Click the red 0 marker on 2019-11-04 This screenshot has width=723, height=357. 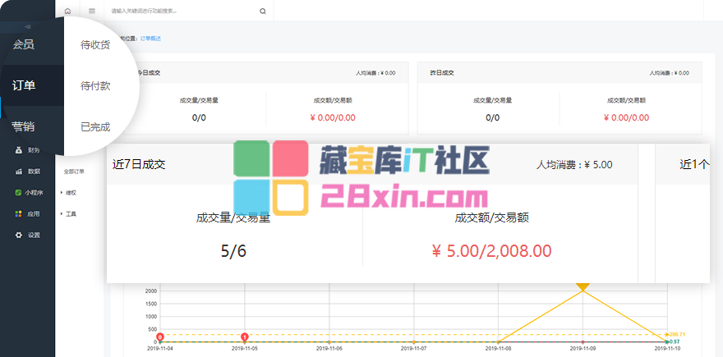(160, 336)
